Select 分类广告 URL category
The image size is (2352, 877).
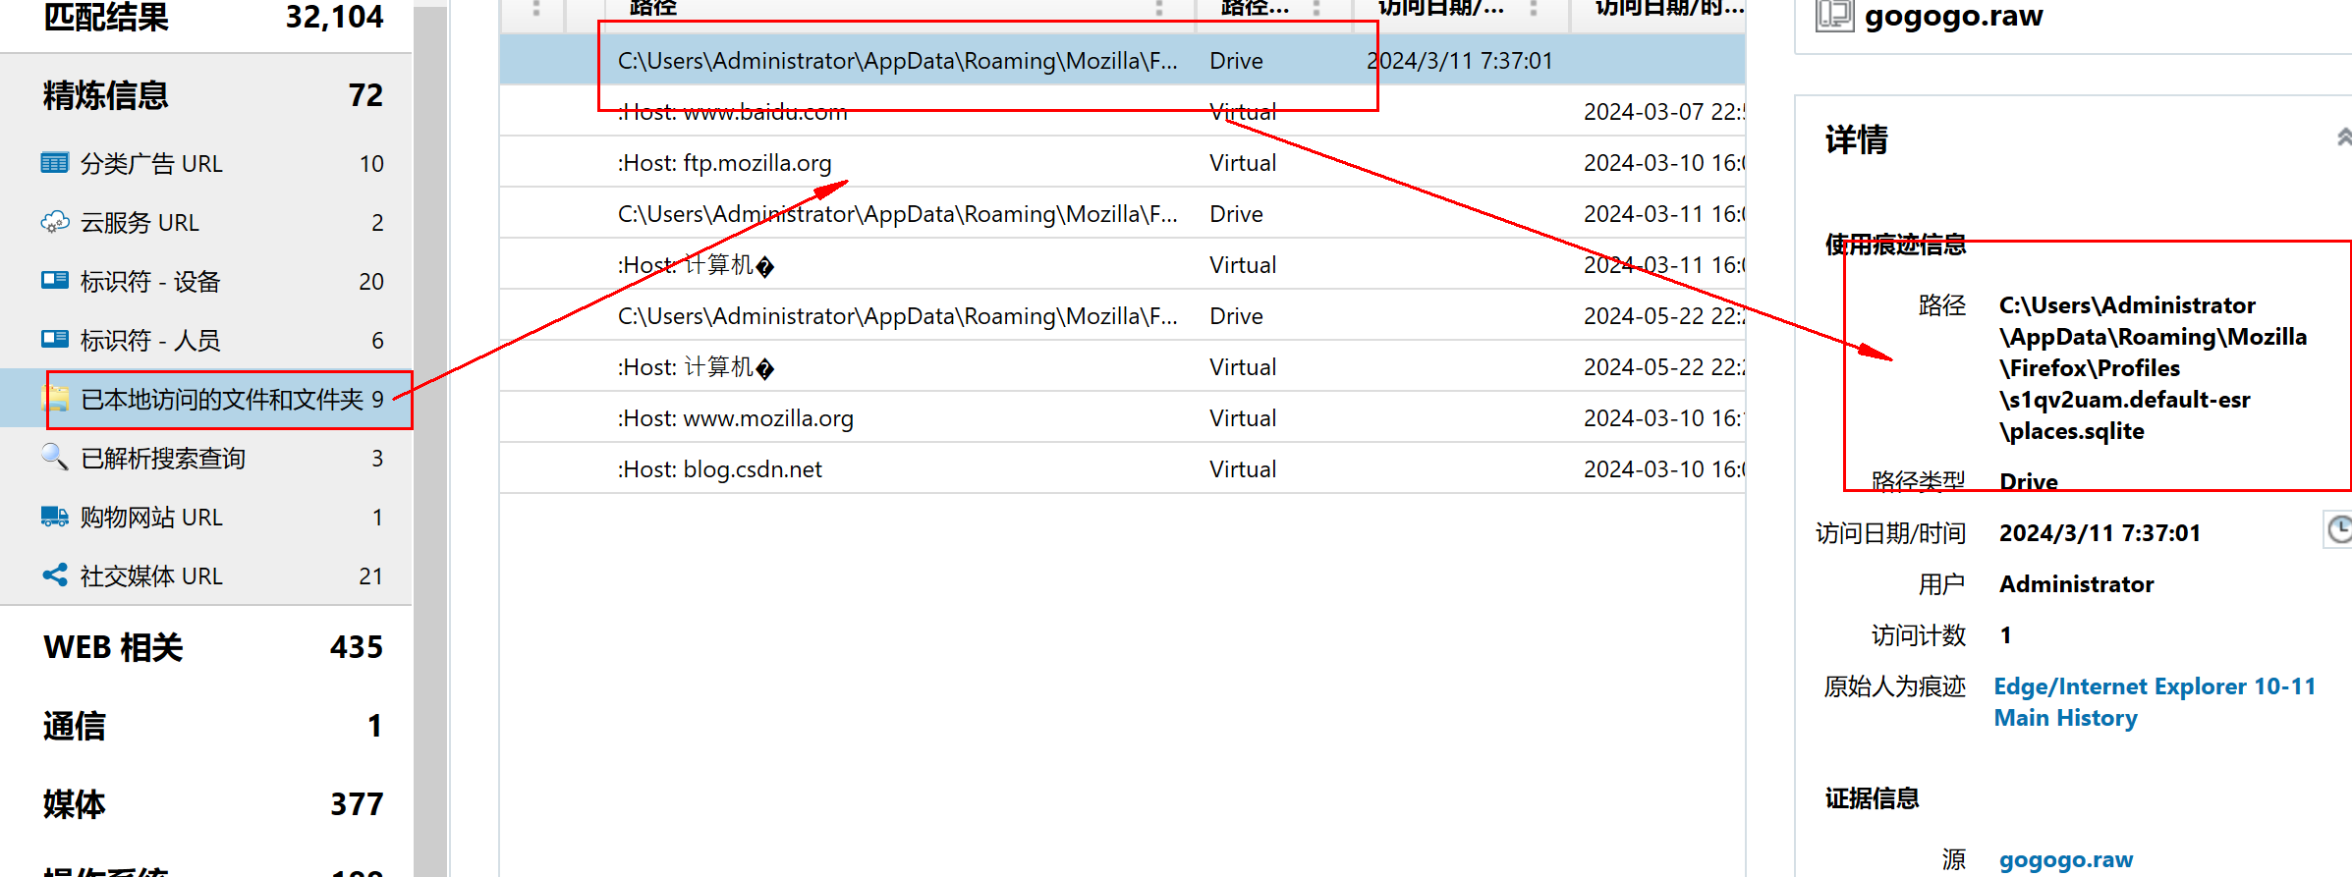[206, 163]
